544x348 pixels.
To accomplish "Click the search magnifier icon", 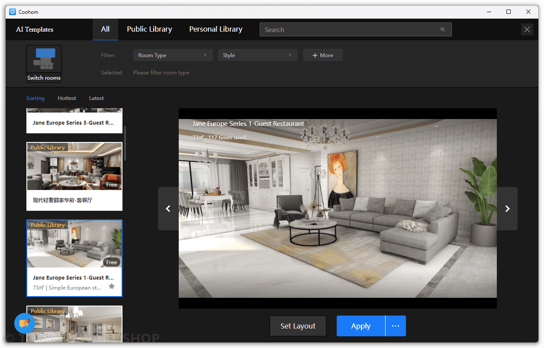I will tap(442, 29).
